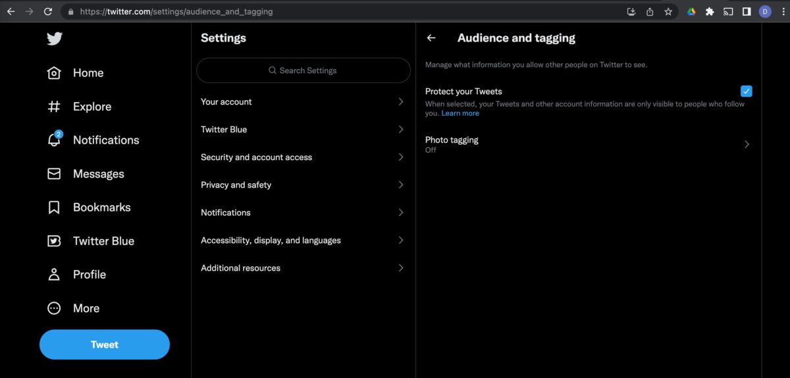Uncheck the Protect your Tweets checkbox
This screenshot has height=378, width=790.
[x=746, y=91]
